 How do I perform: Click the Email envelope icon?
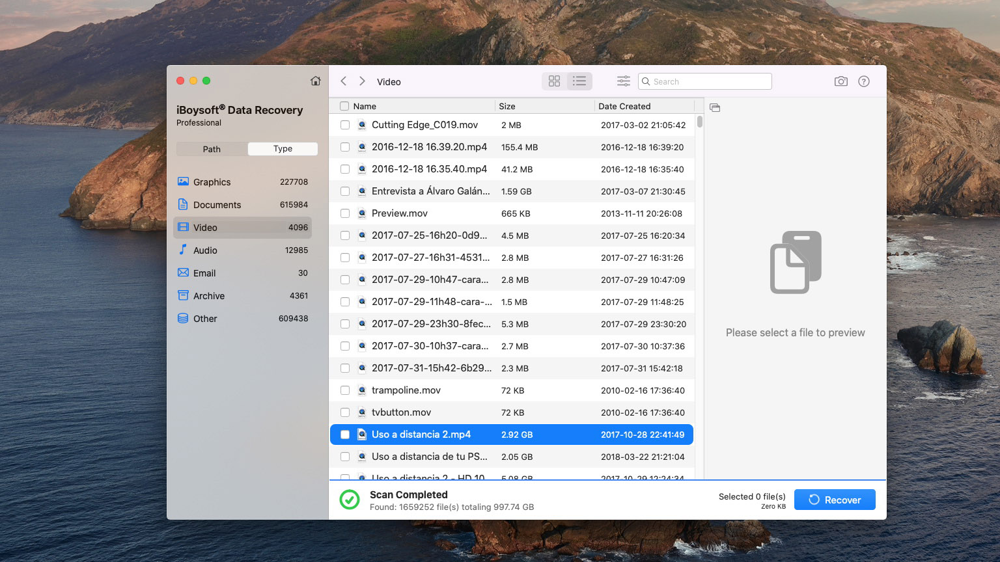click(184, 273)
